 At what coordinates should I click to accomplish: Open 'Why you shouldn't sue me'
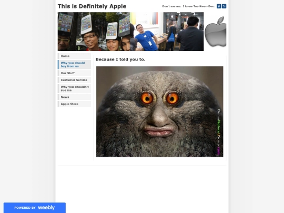pos(75,88)
